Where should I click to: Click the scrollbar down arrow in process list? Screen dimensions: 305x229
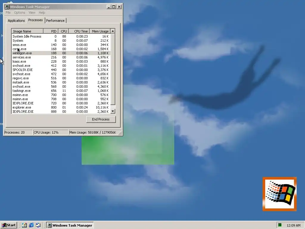click(113, 112)
